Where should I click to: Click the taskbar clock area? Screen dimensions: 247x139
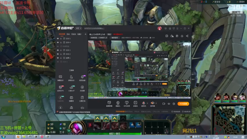pyautogui.click(x=235, y=137)
